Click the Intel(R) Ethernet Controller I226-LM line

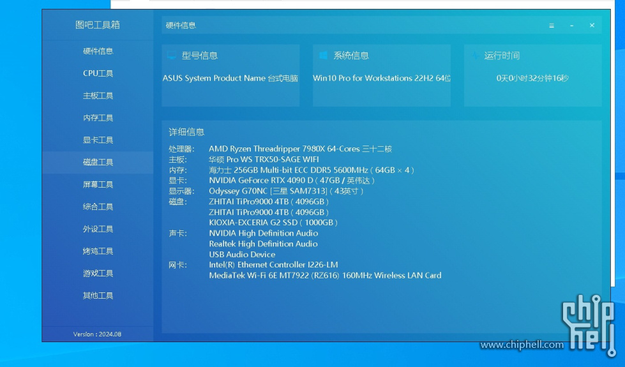pos(273,265)
